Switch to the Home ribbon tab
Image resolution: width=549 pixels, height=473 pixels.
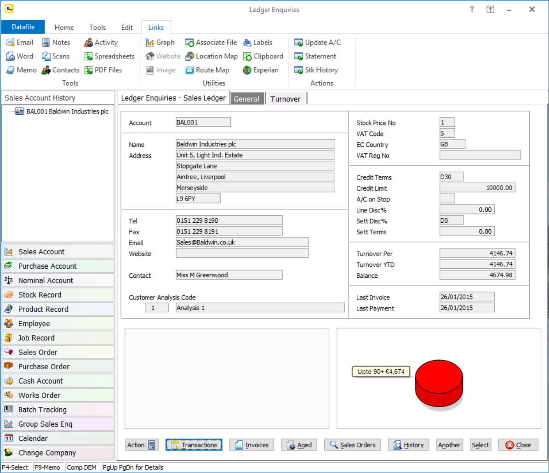coord(64,27)
